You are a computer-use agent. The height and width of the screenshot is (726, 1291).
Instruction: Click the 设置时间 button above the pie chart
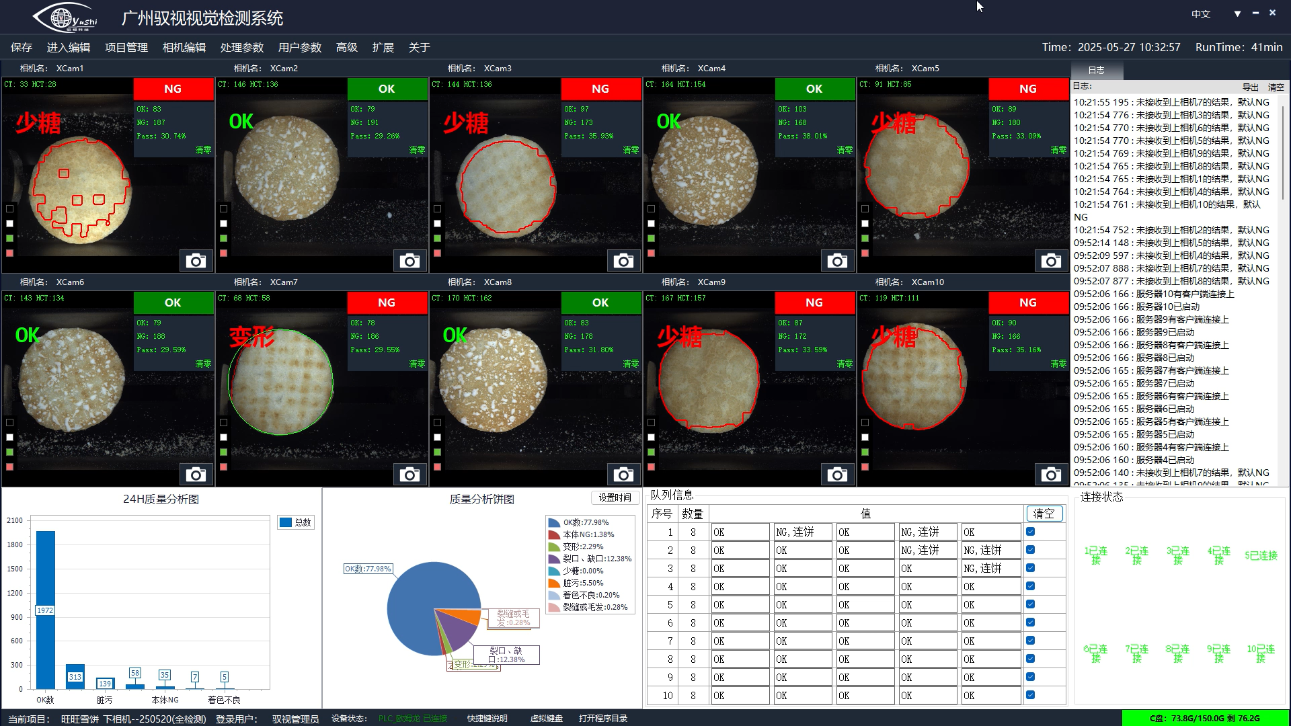(x=615, y=497)
